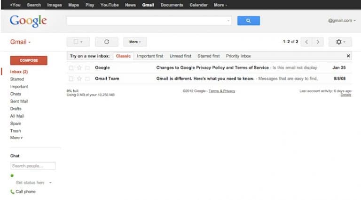Open the All Mail folder
This screenshot has width=361, height=200.
click(17, 116)
